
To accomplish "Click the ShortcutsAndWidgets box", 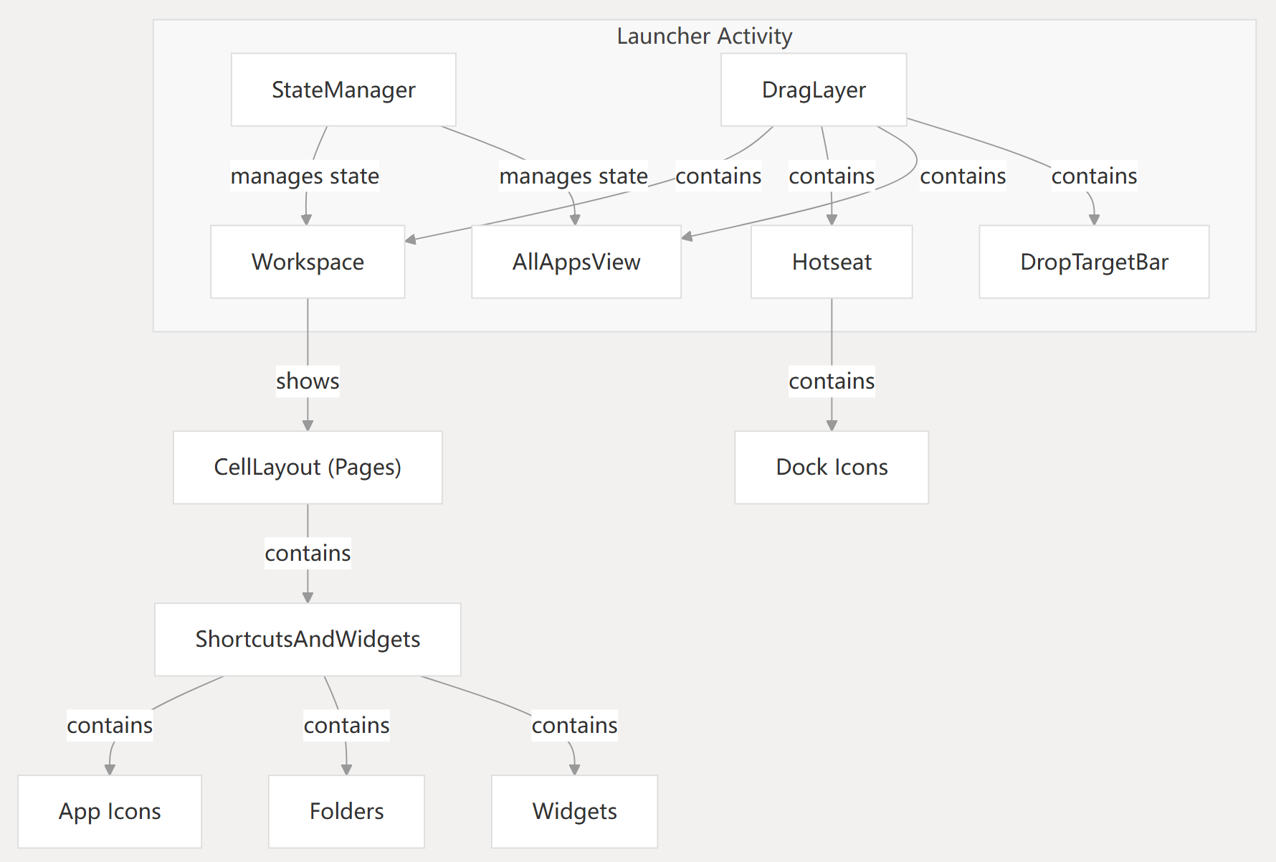I will (x=308, y=639).
